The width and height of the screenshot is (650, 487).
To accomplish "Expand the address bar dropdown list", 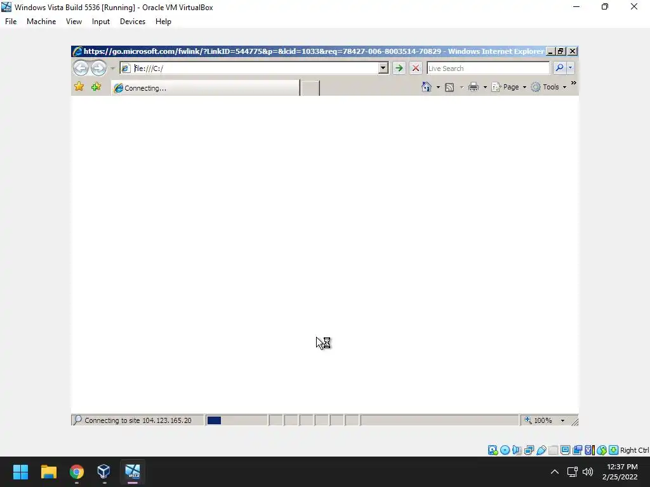I will (x=383, y=68).
